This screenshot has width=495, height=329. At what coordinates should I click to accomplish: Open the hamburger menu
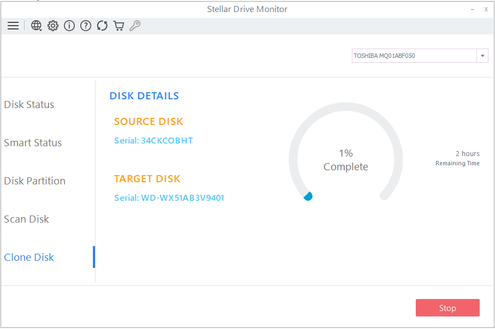click(x=13, y=26)
